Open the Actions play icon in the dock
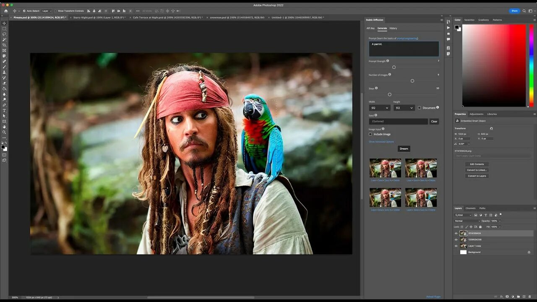This screenshot has width=537, height=302. (448, 28)
